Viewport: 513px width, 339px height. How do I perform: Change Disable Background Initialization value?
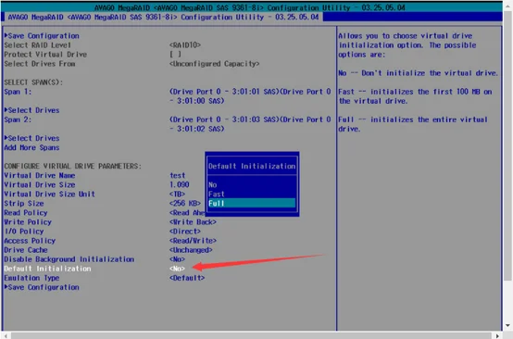pyautogui.click(x=177, y=259)
